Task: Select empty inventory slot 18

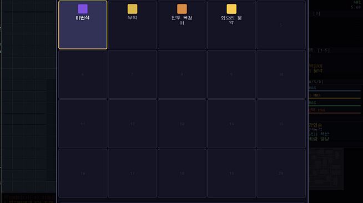Action: click(x=182, y=174)
